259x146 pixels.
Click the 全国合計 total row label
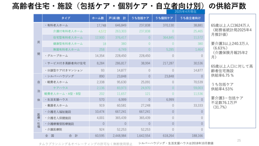click(x=61, y=136)
